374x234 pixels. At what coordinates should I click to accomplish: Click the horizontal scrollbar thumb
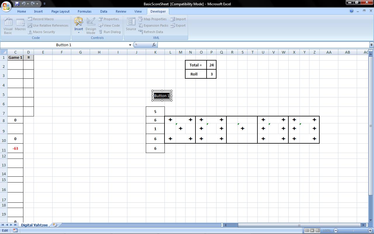299,225
